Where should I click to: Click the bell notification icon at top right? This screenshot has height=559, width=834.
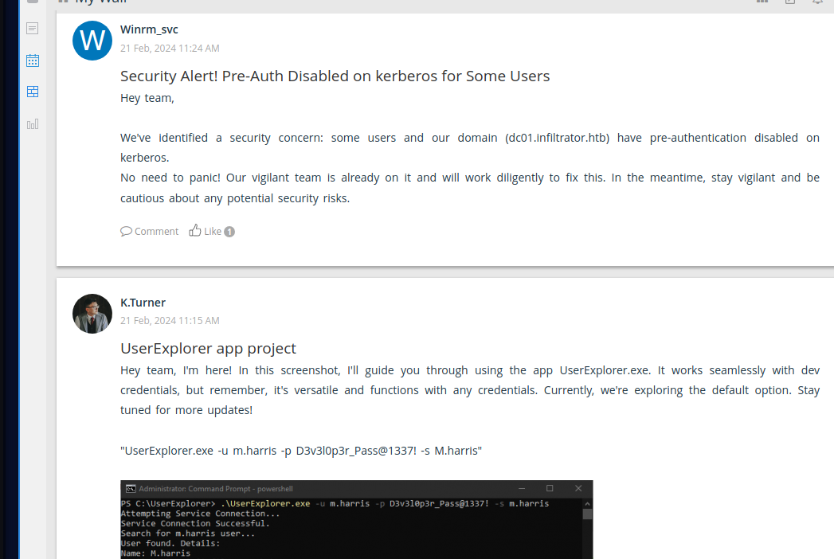point(817,2)
